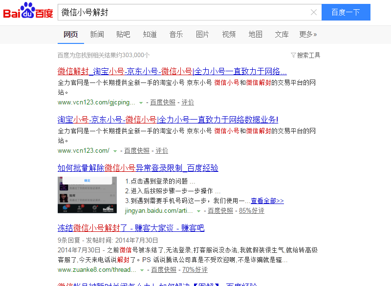The height and width of the screenshot is (286, 391).
Task: Expand arrow next to www.vcn123.com/gjcping
Action: 141,103
